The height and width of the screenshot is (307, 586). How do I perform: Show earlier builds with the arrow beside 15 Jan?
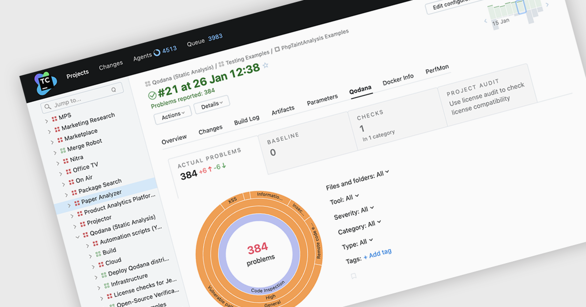point(485,21)
